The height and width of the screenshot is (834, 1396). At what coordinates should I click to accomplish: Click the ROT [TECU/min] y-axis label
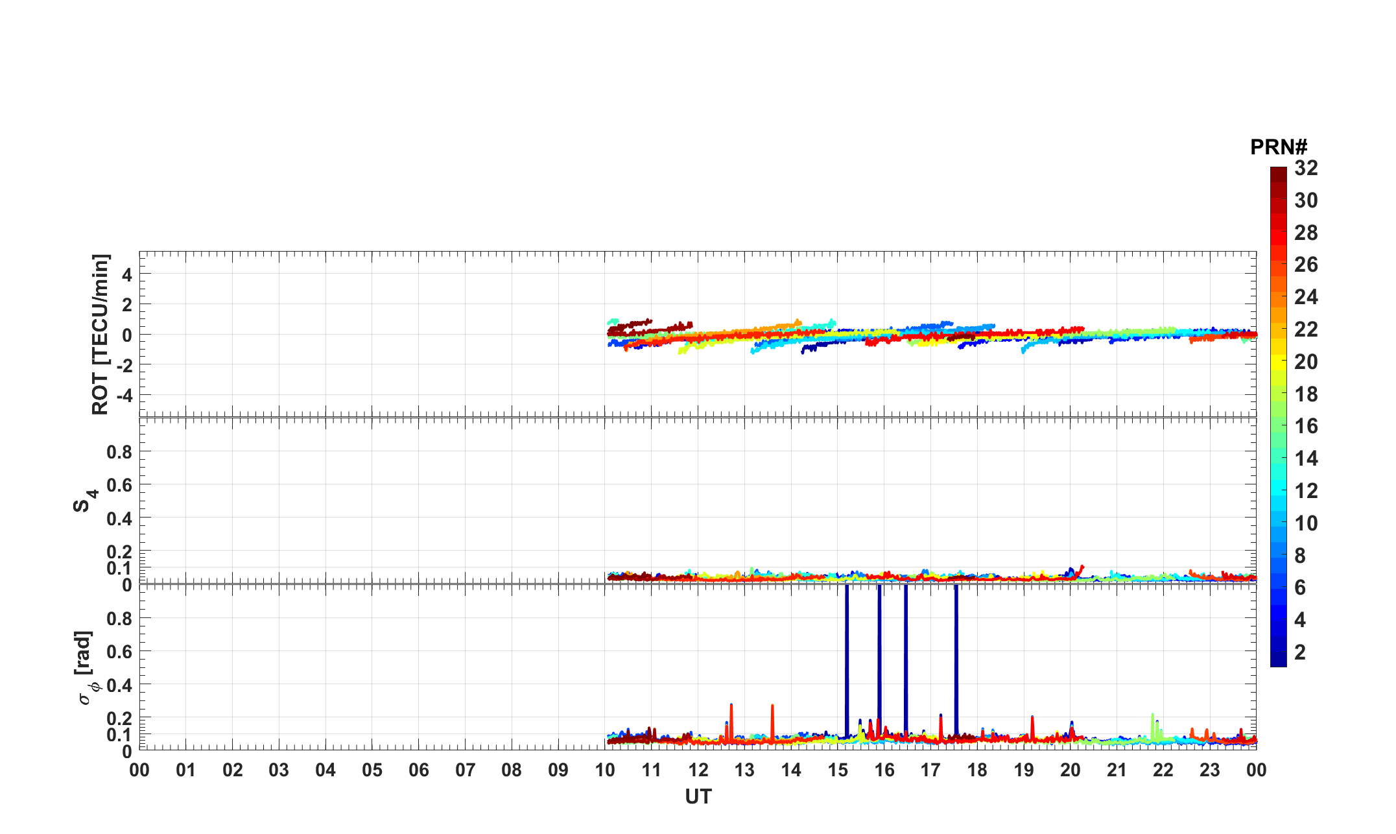(x=101, y=335)
